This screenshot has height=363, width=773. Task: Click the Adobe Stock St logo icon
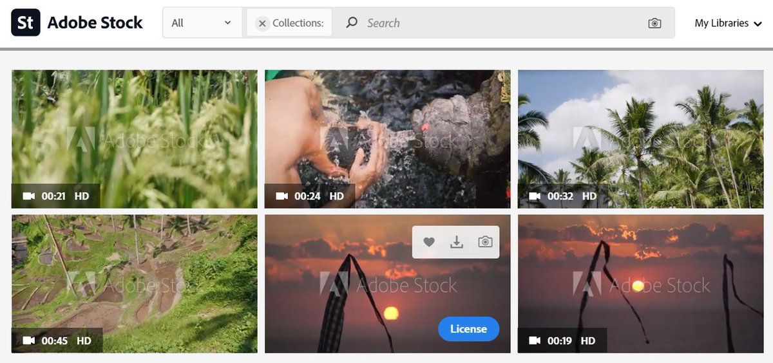(x=26, y=23)
